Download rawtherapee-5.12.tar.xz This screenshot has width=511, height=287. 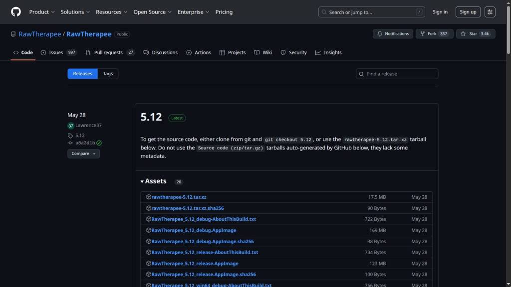pyautogui.click(x=179, y=197)
